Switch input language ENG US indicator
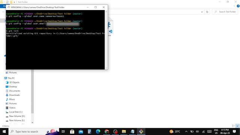 click(x=216, y=132)
